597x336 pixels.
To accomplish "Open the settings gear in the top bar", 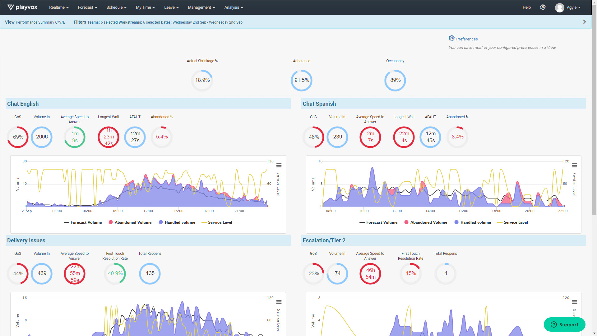I will (x=543, y=7).
